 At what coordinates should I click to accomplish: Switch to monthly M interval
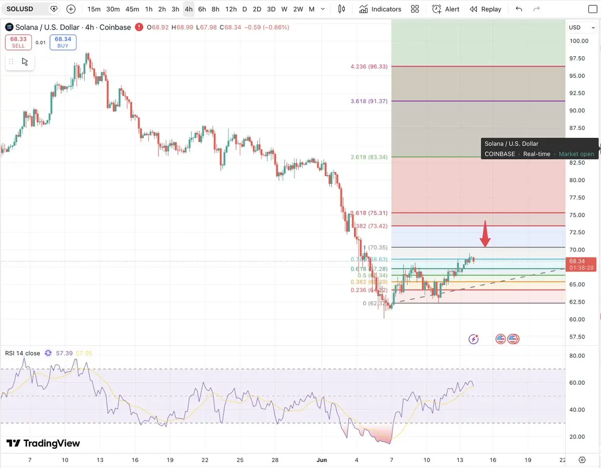pyautogui.click(x=312, y=9)
